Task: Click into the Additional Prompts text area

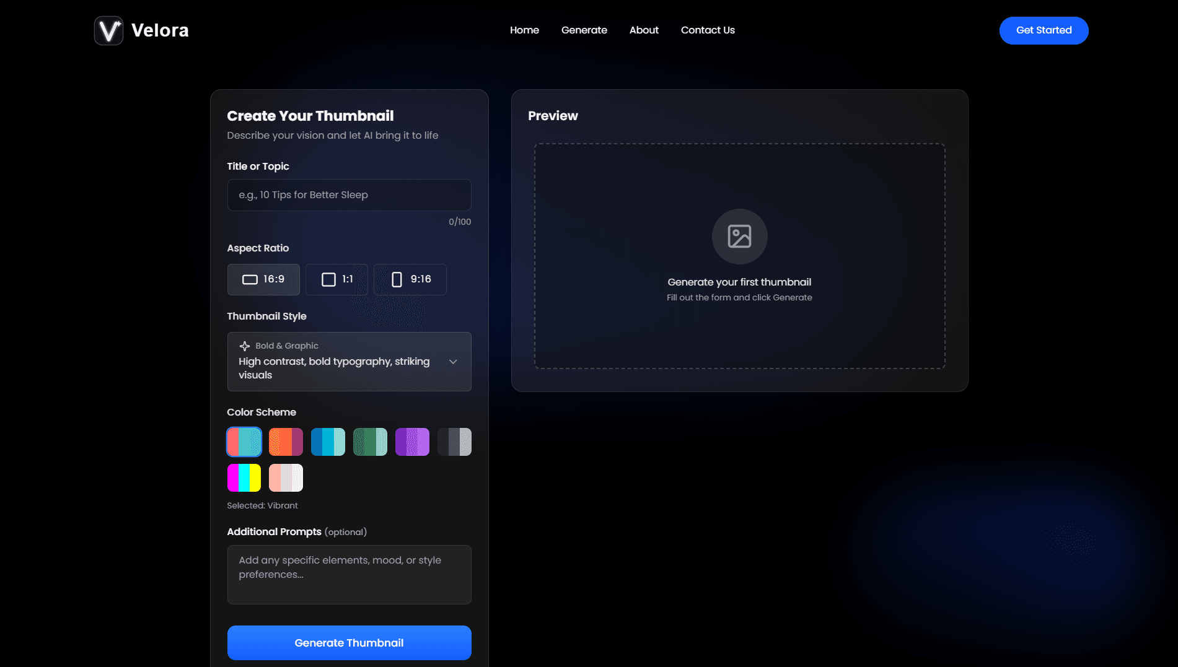Action: tap(349, 574)
